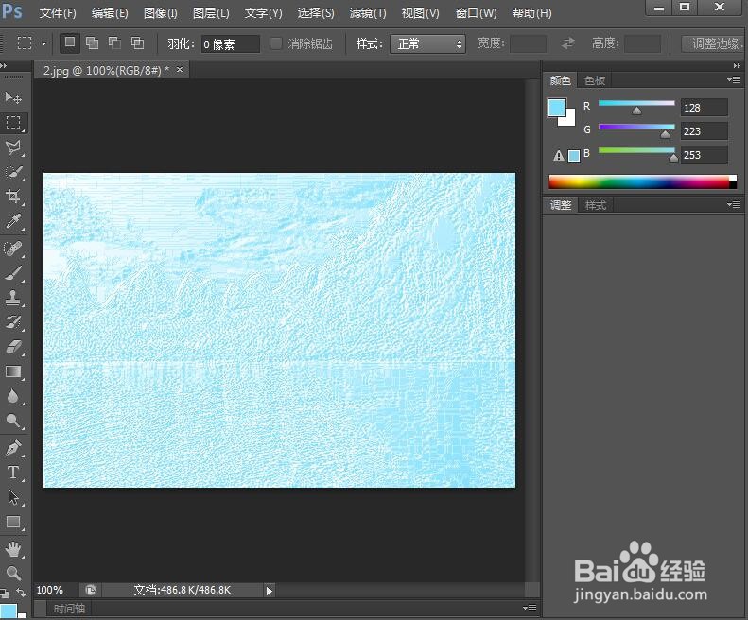Open the 帮助(H) menu
Screen dimensions: 748x620
tap(531, 13)
